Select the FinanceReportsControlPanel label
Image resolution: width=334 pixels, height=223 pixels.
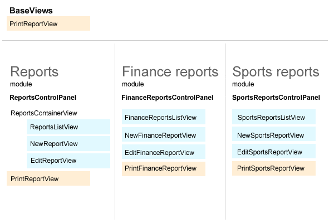(167, 98)
